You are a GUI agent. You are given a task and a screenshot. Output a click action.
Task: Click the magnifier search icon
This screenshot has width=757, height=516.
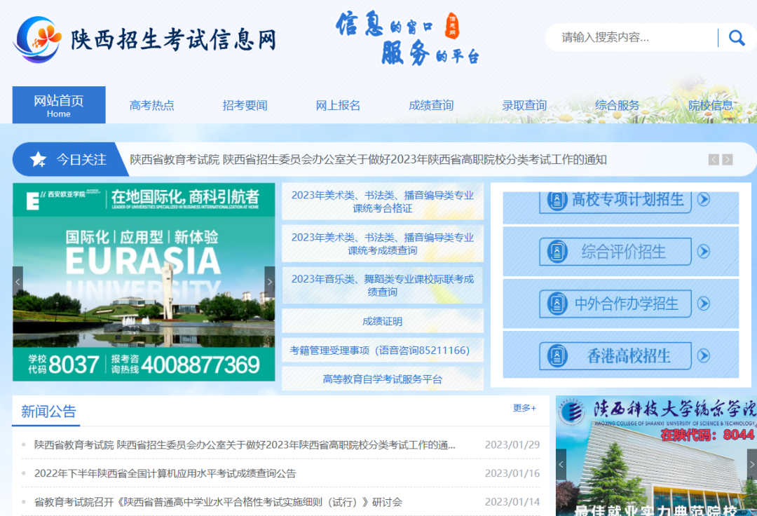coord(736,38)
